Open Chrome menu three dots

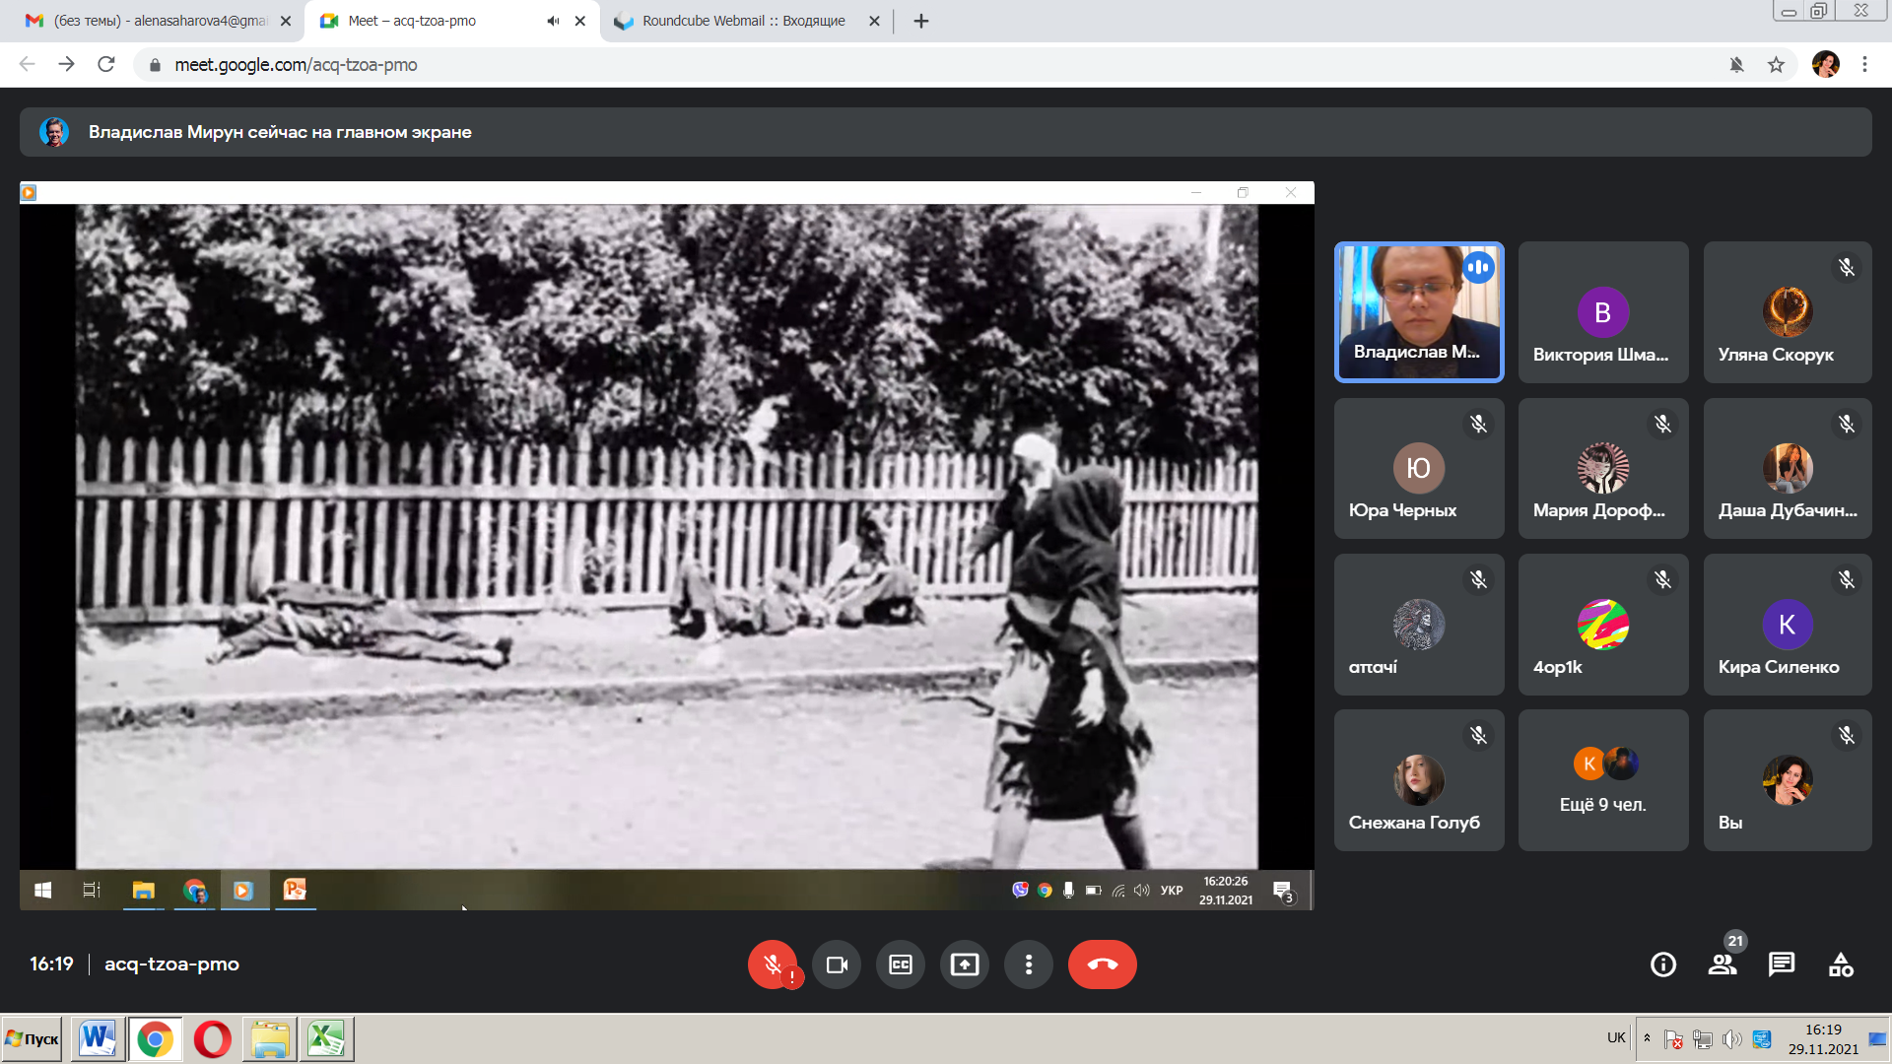coord(1864,65)
